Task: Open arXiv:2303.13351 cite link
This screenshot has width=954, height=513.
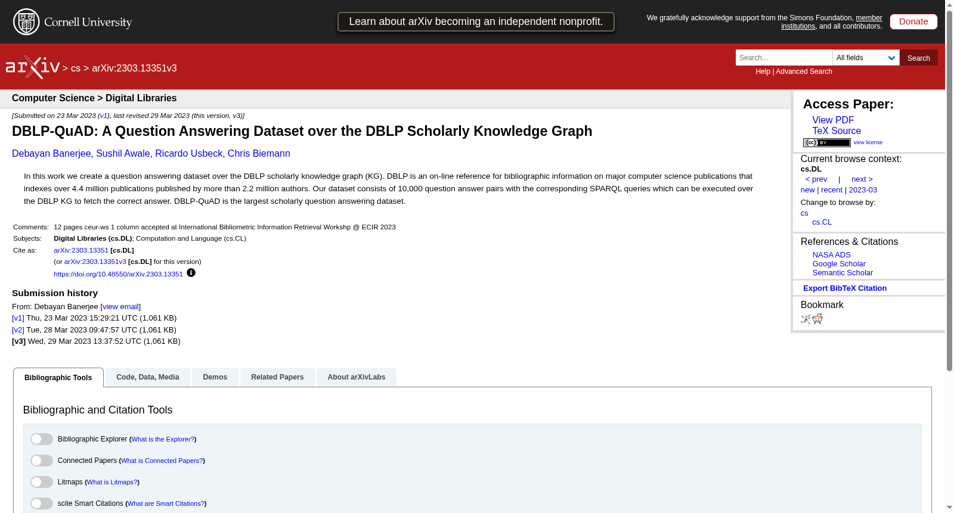Action: [81, 250]
